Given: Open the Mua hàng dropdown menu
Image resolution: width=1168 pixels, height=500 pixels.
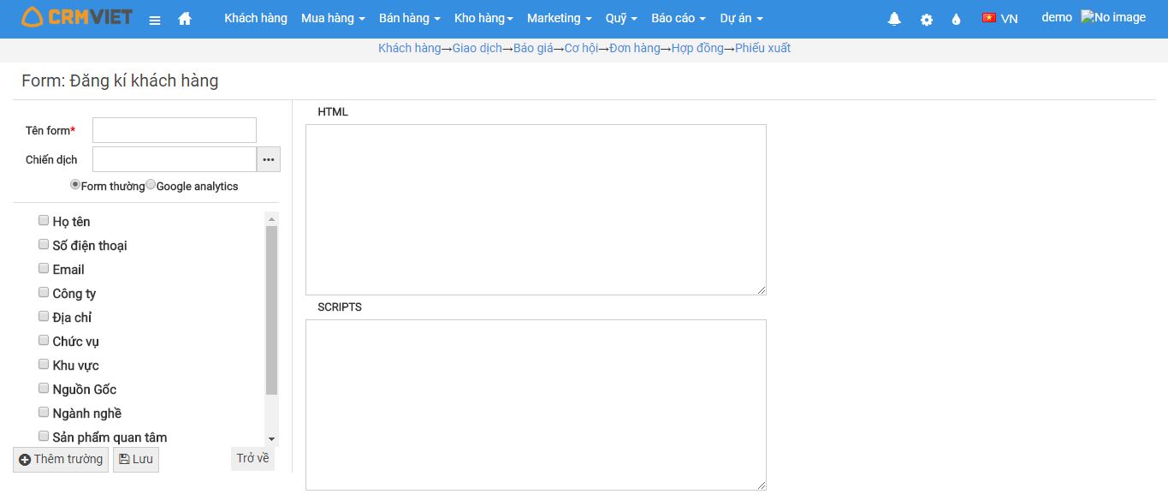Looking at the screenshot, I should pyautogui.click(x=333, y=18).
